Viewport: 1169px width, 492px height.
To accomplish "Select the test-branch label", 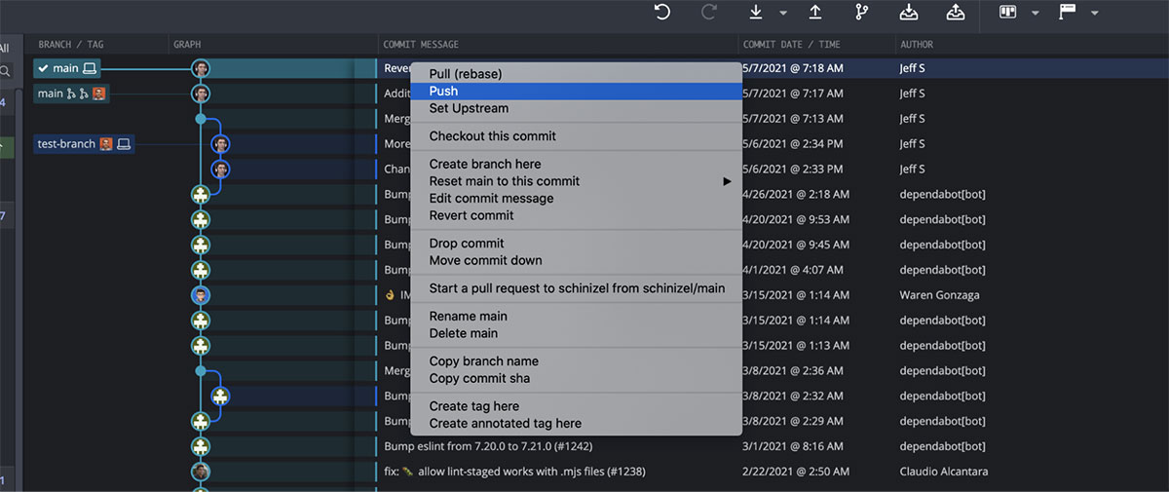I will pos(84,144).
